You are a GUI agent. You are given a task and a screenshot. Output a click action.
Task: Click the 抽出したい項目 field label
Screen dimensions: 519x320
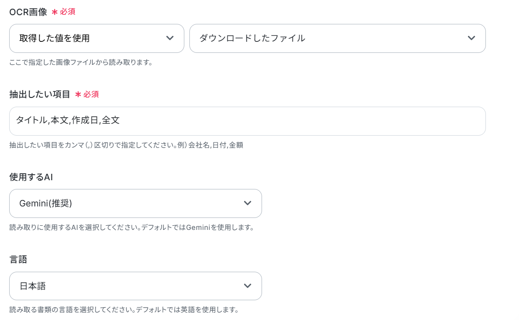coord(40,95)
